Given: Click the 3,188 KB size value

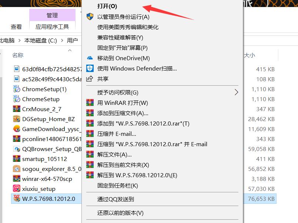Looking at the screenshot, I should point(263,179).
